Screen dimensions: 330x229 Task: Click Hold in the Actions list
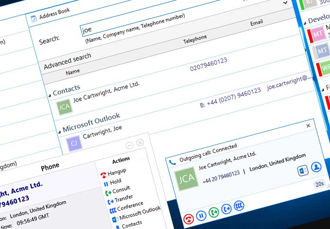(112, 182)
